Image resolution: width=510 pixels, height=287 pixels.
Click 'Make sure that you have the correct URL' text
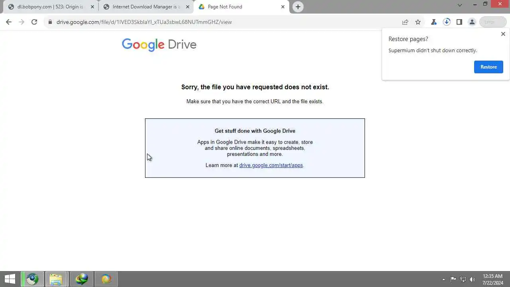[255, 101]
